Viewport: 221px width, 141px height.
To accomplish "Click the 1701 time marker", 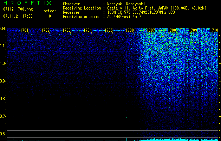I will coord(24,30).
